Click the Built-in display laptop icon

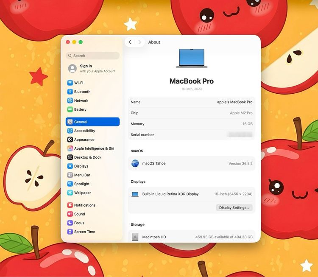click(x=135, y=194)
